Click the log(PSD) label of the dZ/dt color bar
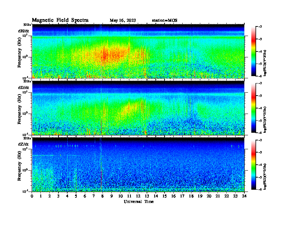291x225 pixels. pyautogui.click(x=265, y=176)
